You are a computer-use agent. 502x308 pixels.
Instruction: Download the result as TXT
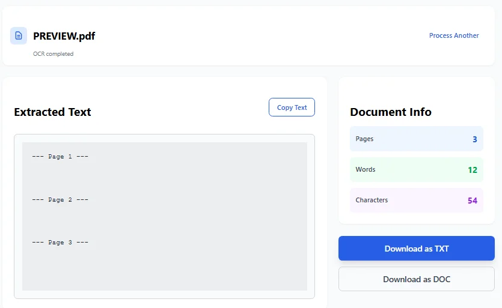coord(417,249)
